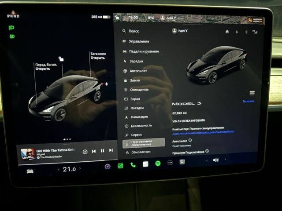Viewport: 282px width, 211px height.
Task: Open the Поиск search field
Action: 130,31
